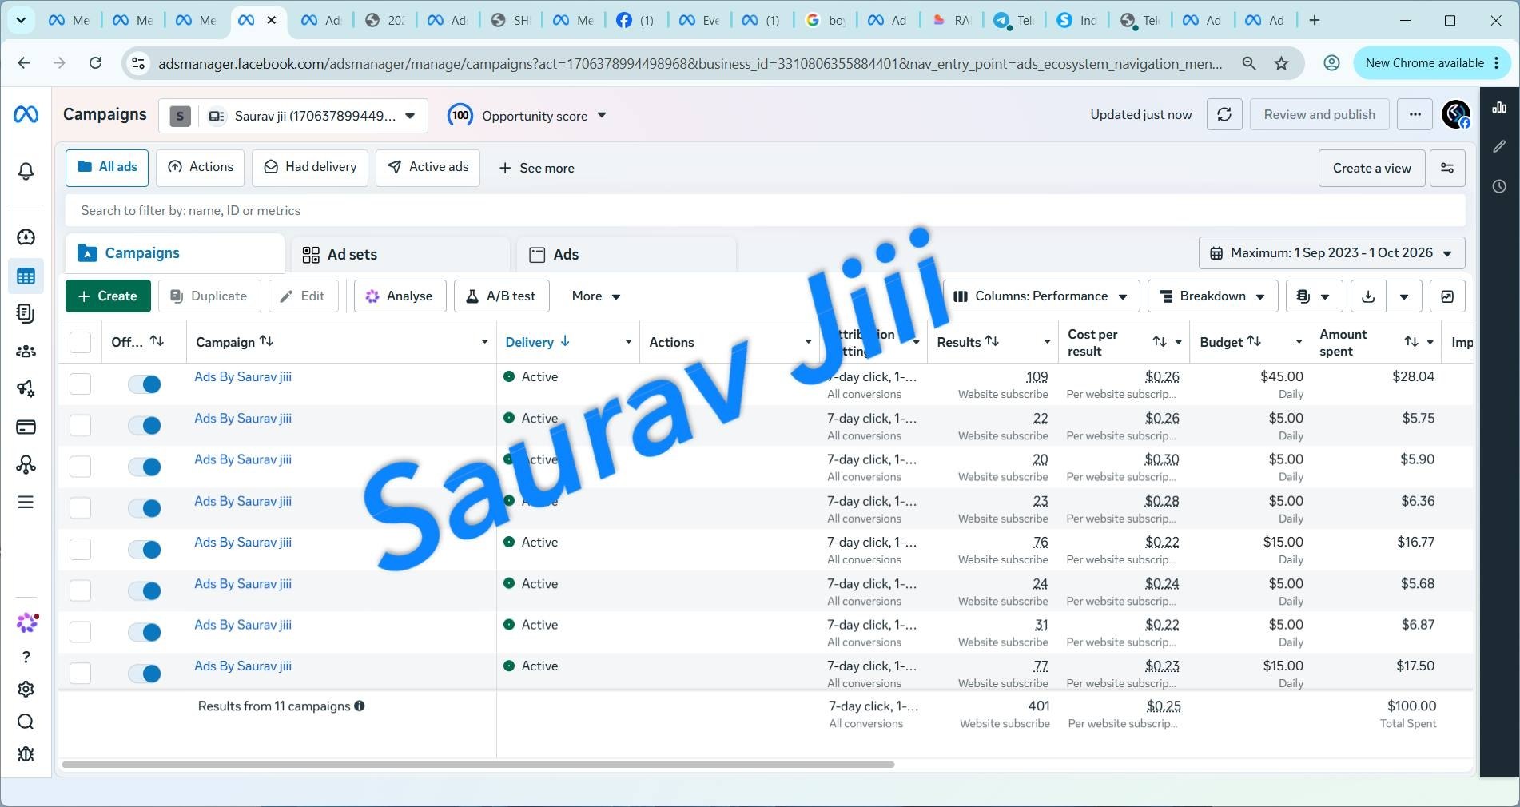Click the green Create button
Viewport: 1520px width, 807px height.
pyautogui.click(x=108, y=296)
